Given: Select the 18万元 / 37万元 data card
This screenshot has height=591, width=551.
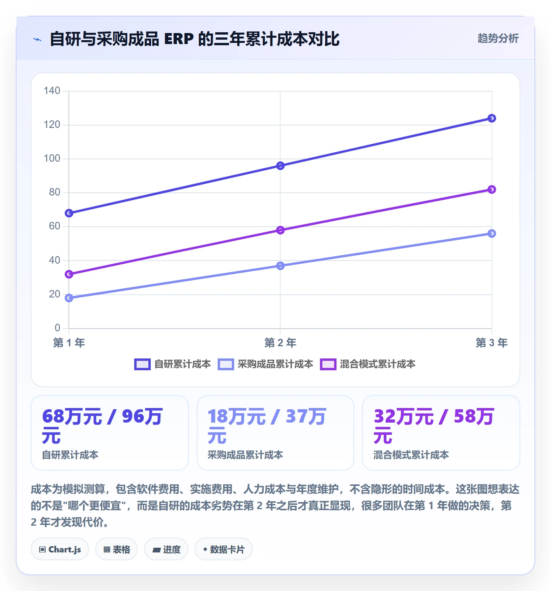Looking at the screenshot, I should (x=275, y=433).
